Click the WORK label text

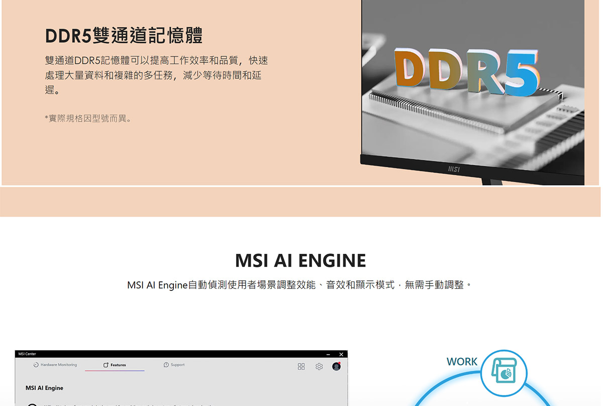point(462,362)
